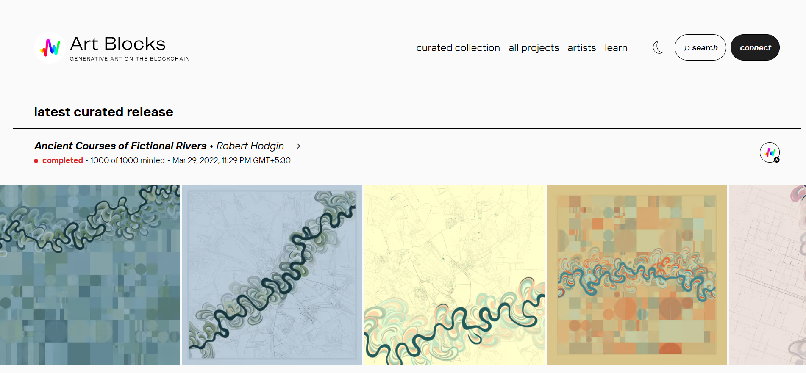Open the blue-gray diagonal river artwork thumbnail

tap(272, 274)
